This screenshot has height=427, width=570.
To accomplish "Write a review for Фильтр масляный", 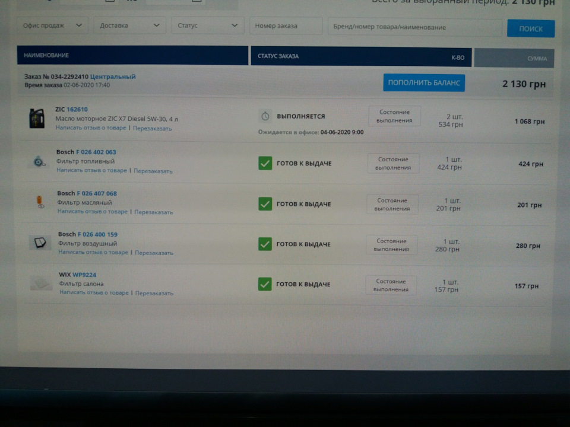I will (93, 211).
